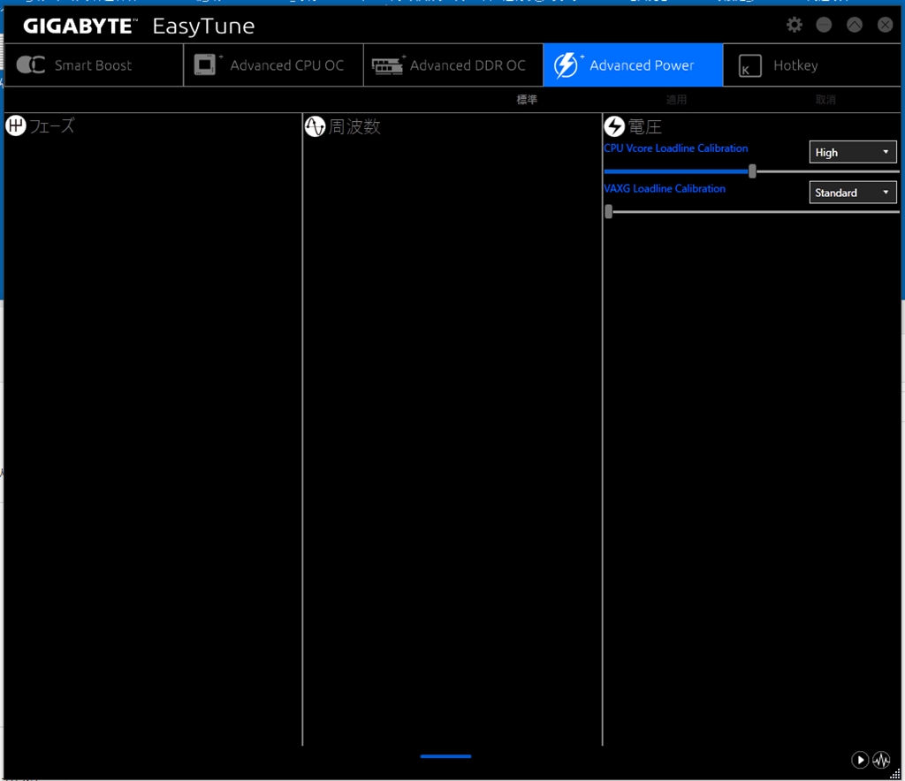Click the 周波数 section heading

point(354,126)
